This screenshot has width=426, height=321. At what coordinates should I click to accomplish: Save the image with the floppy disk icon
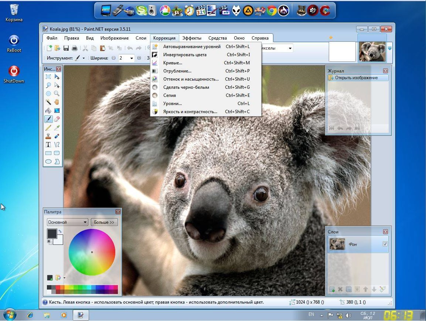(66, 48)
